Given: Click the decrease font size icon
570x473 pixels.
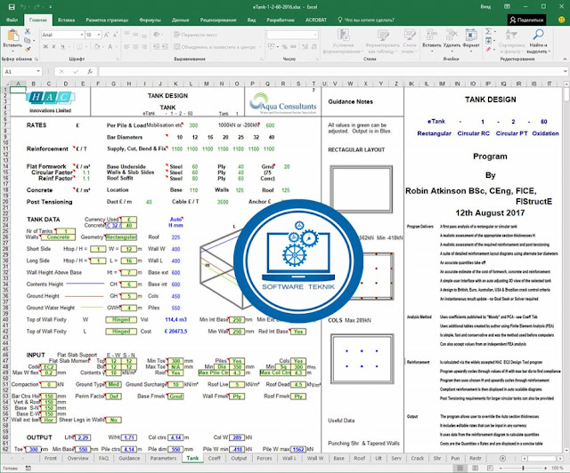Looking at the screenshot, I should [x=115, y=35].
